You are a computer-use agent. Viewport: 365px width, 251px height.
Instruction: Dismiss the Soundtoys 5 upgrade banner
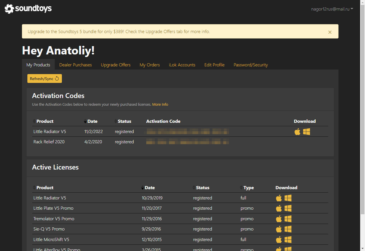pyautogui.click(x=330, y=32)
